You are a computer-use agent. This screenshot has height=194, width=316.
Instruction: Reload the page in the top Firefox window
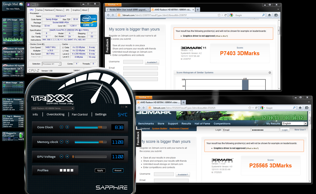226,15
